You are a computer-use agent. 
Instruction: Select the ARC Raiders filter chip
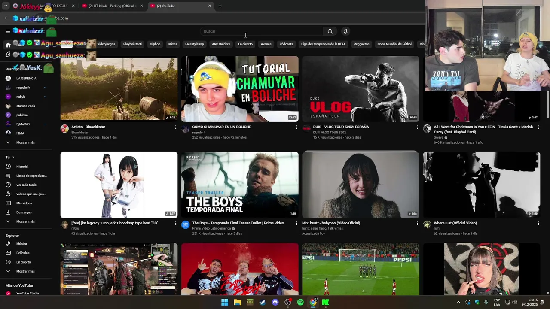click(221, 44)
